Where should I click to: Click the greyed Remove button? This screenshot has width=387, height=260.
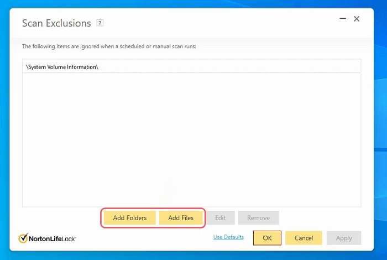click(258, 218)
